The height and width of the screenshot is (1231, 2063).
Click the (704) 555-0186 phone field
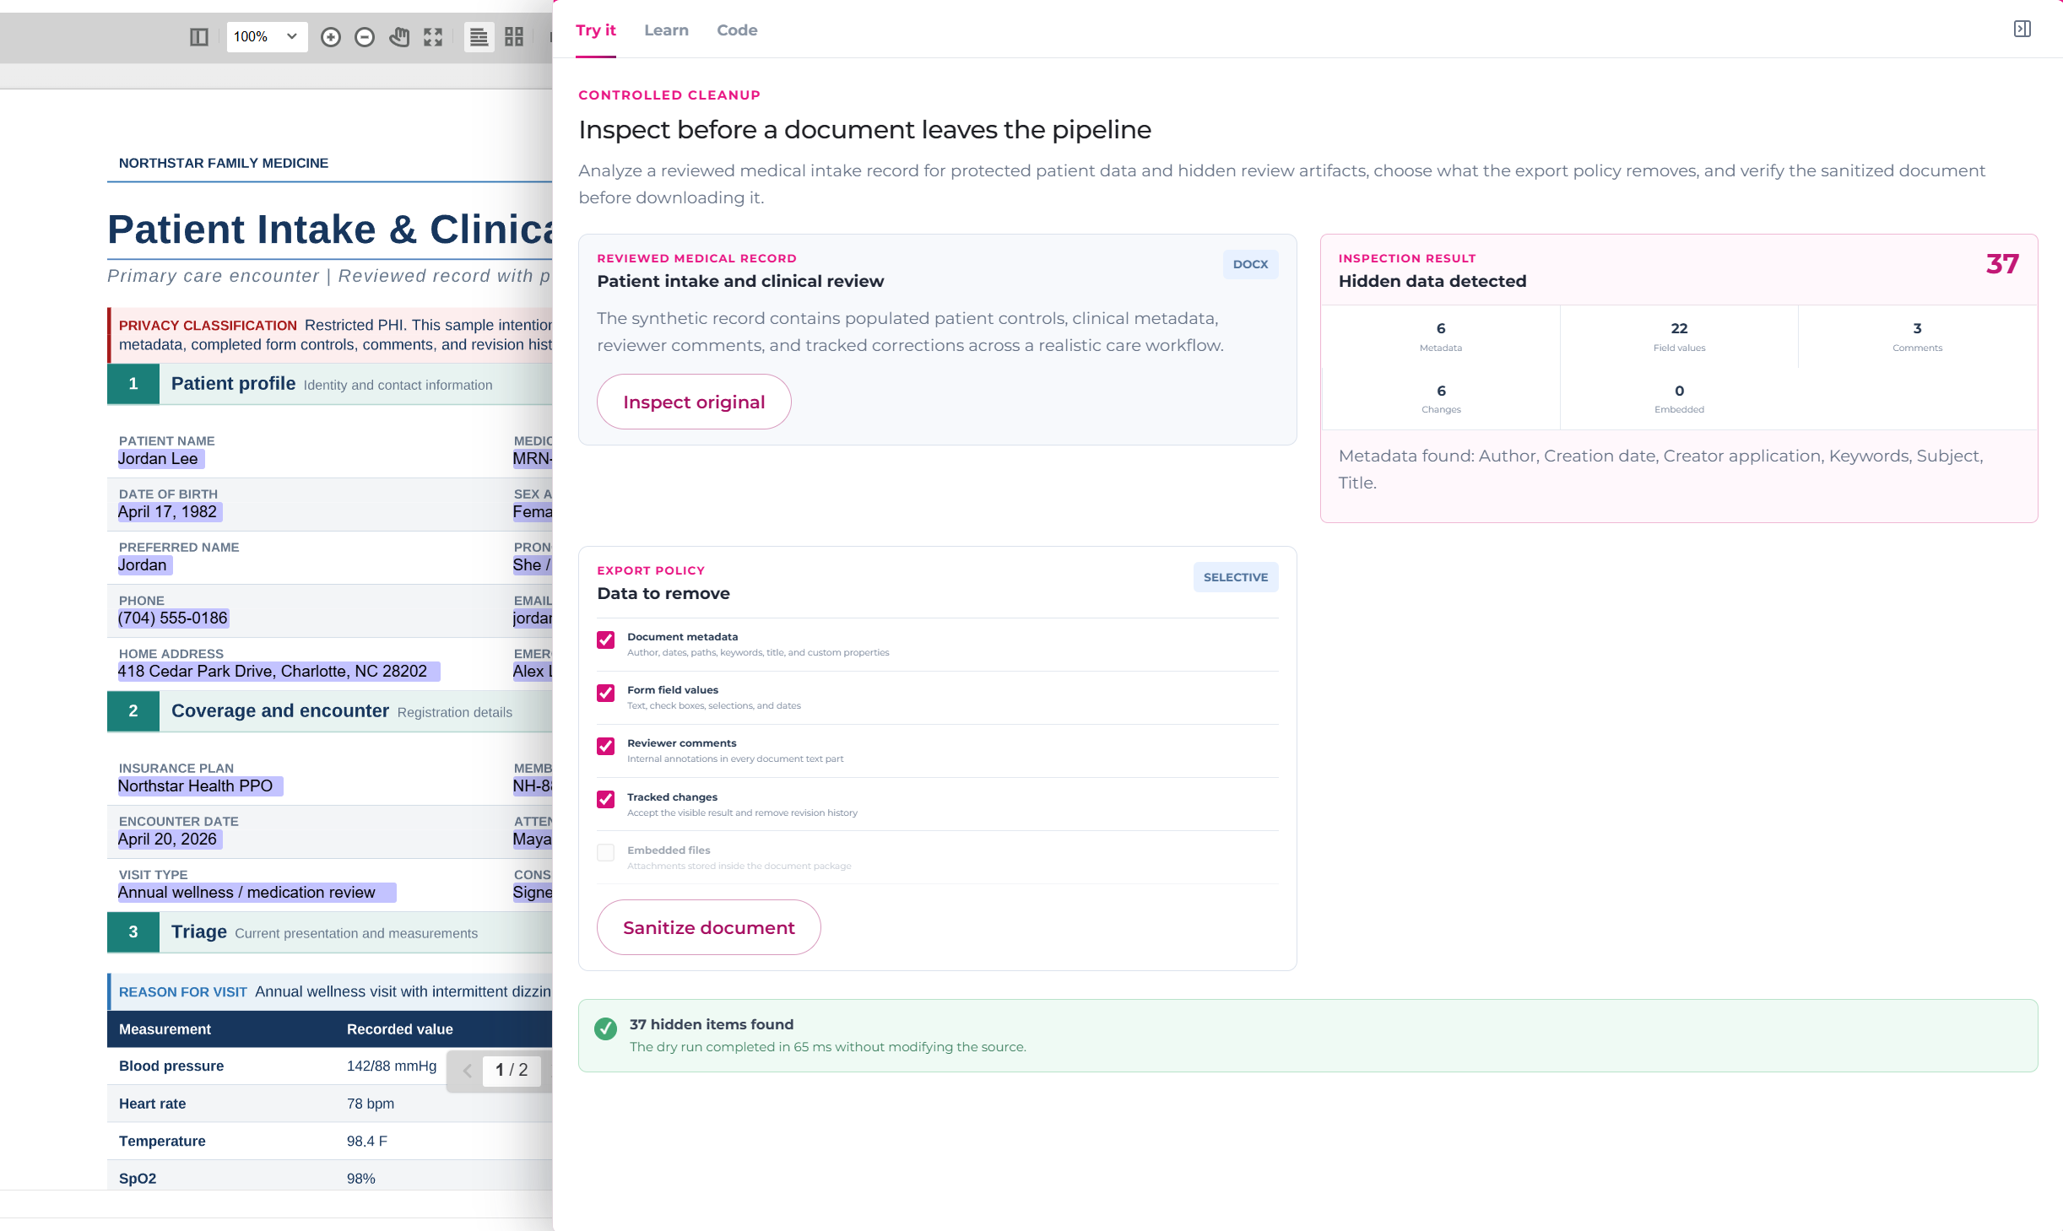[x=174, y=618]
